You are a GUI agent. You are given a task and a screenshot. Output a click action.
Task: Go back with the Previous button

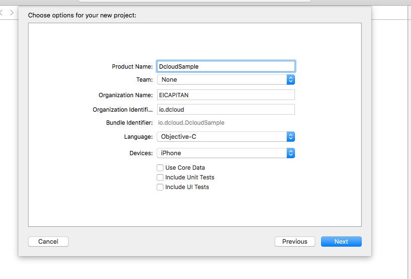[x=295, y=241]
